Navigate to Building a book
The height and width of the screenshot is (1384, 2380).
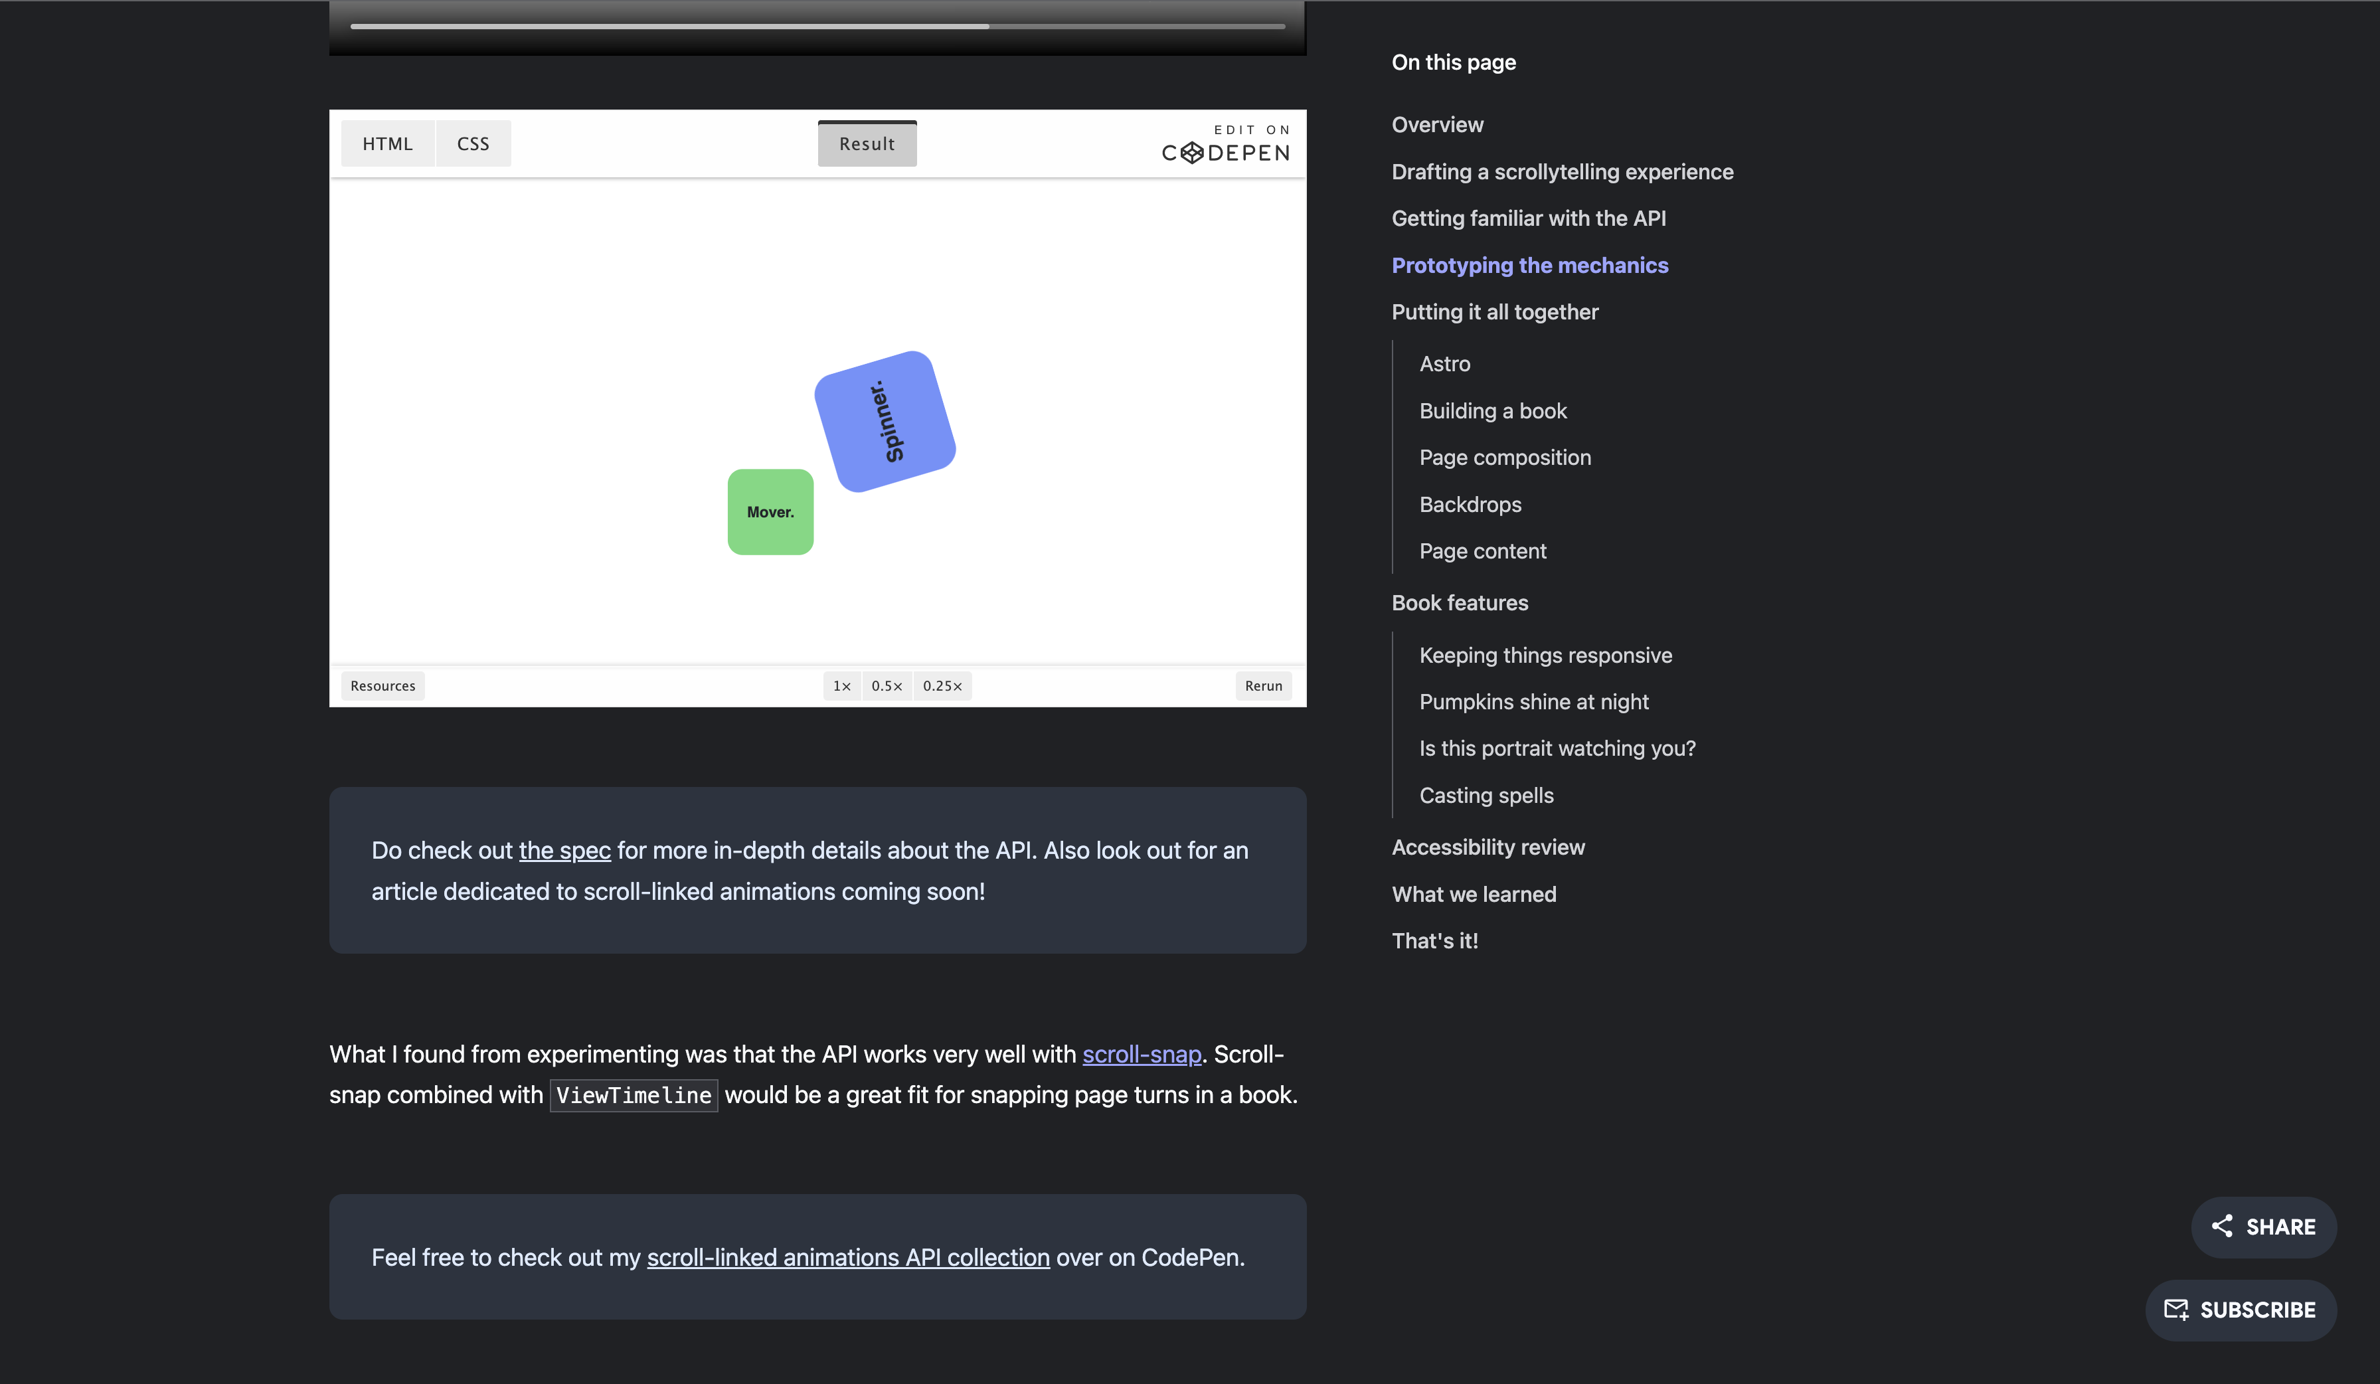[x=1493, y=411]
